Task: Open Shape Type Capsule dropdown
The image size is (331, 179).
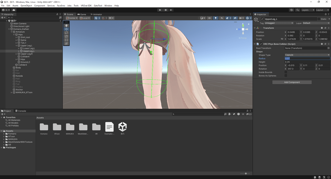Action: point(307,55)
